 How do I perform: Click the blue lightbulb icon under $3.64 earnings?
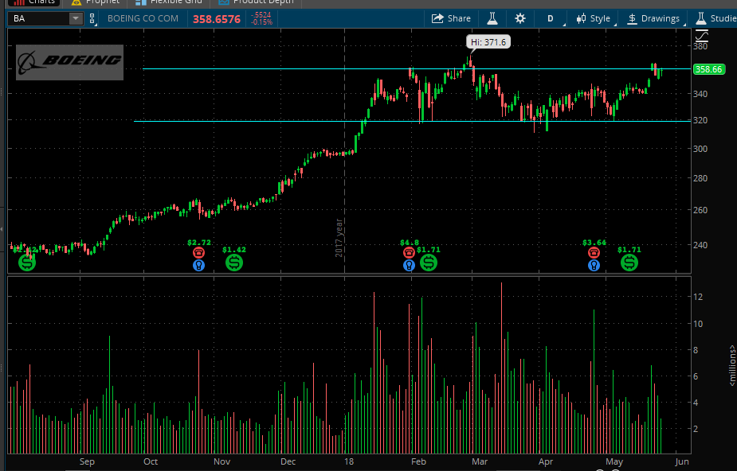pos(594,266)
